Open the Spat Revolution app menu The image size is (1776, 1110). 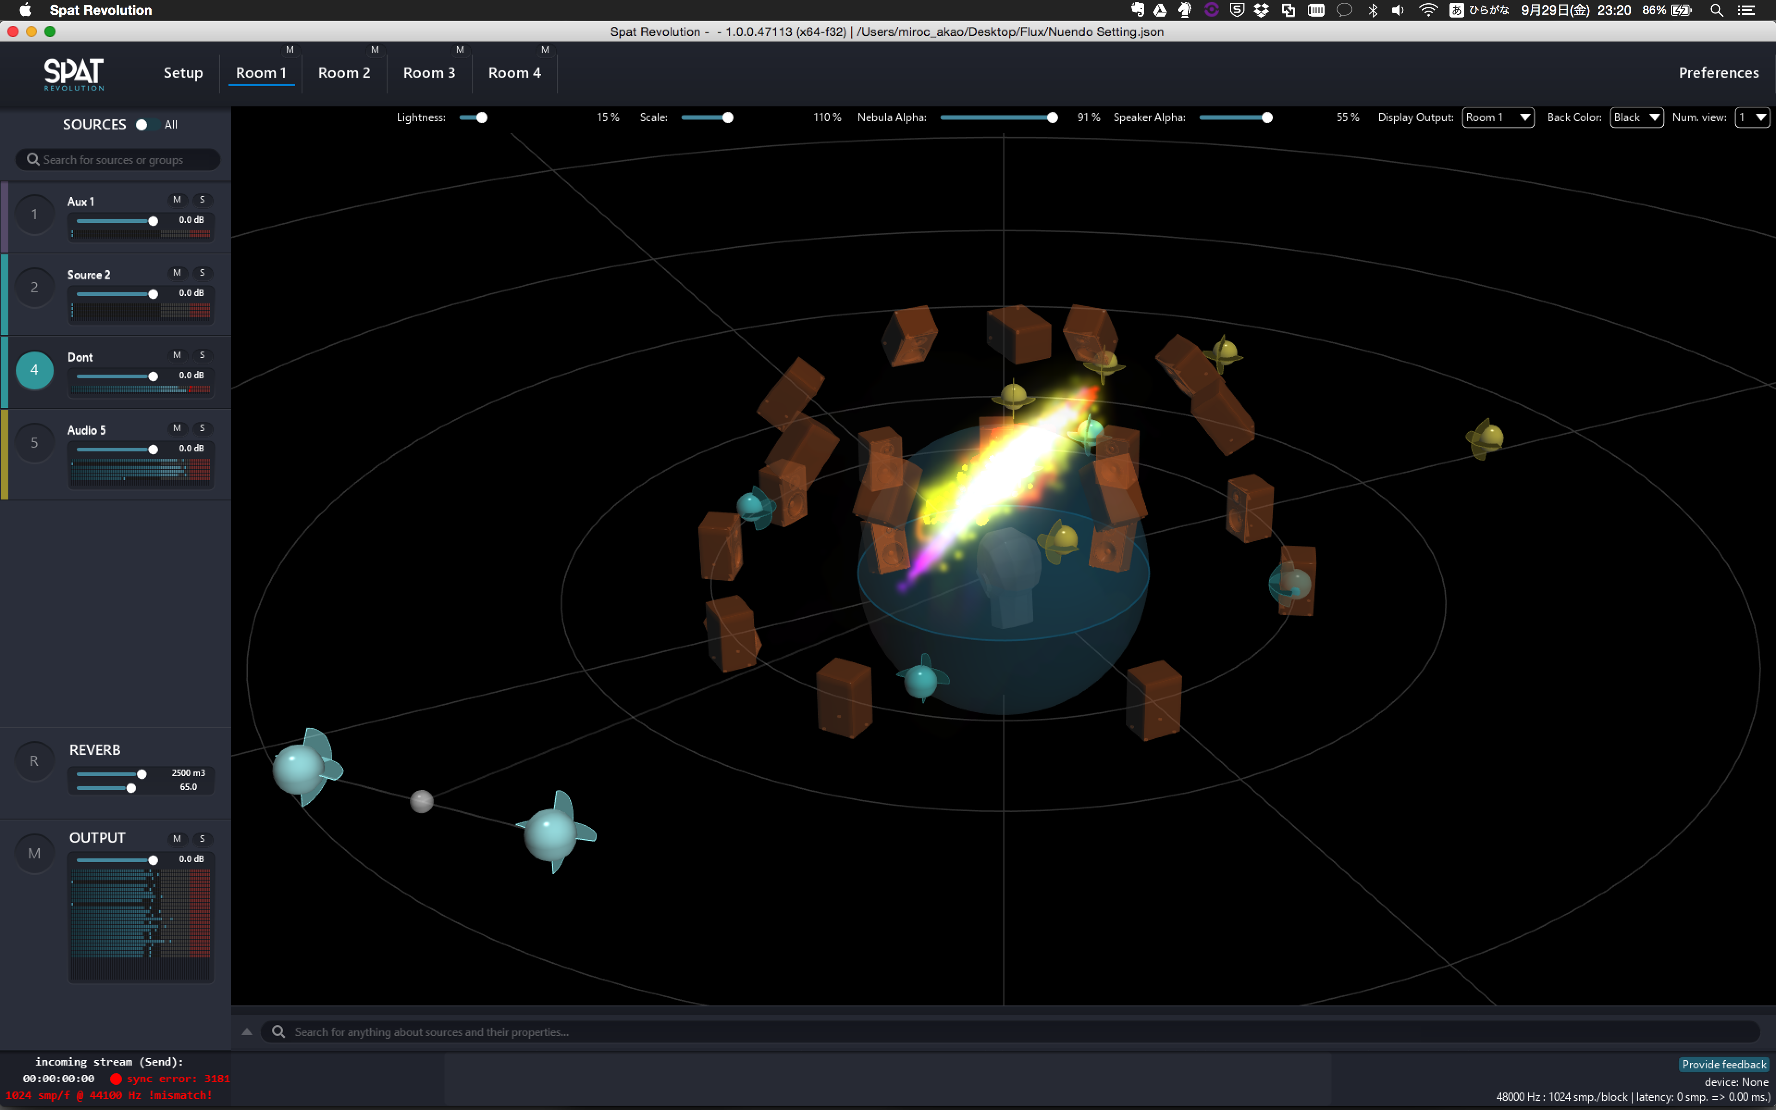coord(100,10)
